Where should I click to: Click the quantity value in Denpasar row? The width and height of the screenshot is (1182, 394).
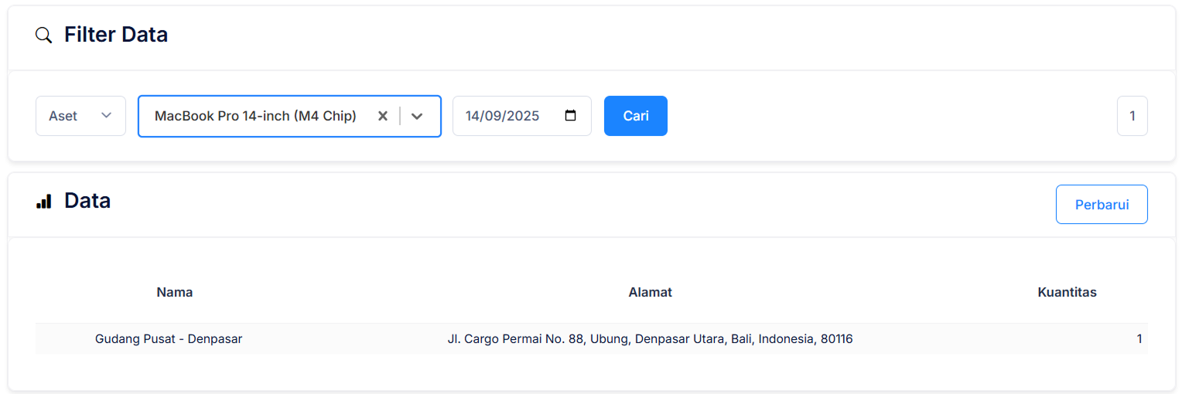click(1139, 338)
